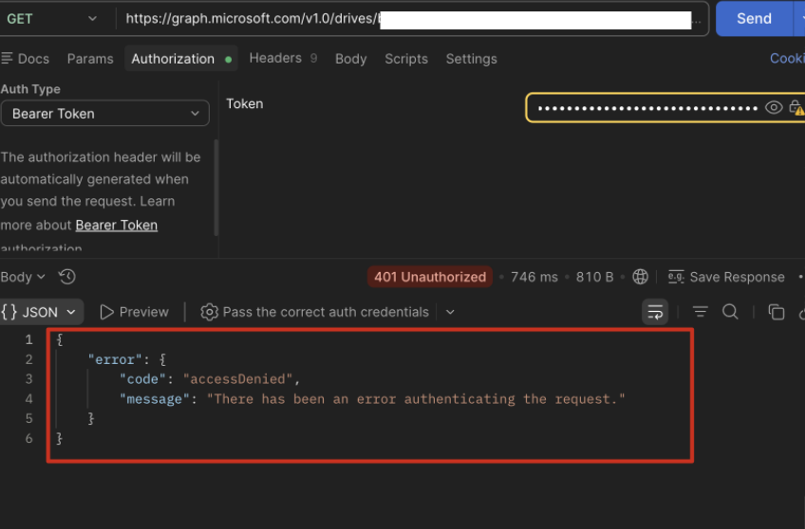805x529 pixels.
Task: Click the masked Token input field
Action: pyautogui.click(x=646, y=108)
